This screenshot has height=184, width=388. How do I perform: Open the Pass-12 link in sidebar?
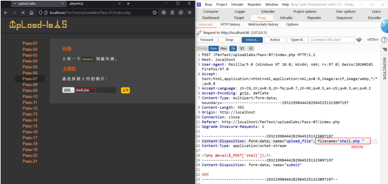[x=30, y=108]
